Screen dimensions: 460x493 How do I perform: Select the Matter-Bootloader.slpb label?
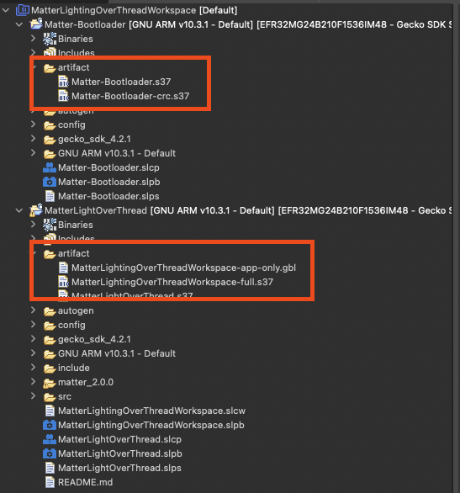(109, 182)
